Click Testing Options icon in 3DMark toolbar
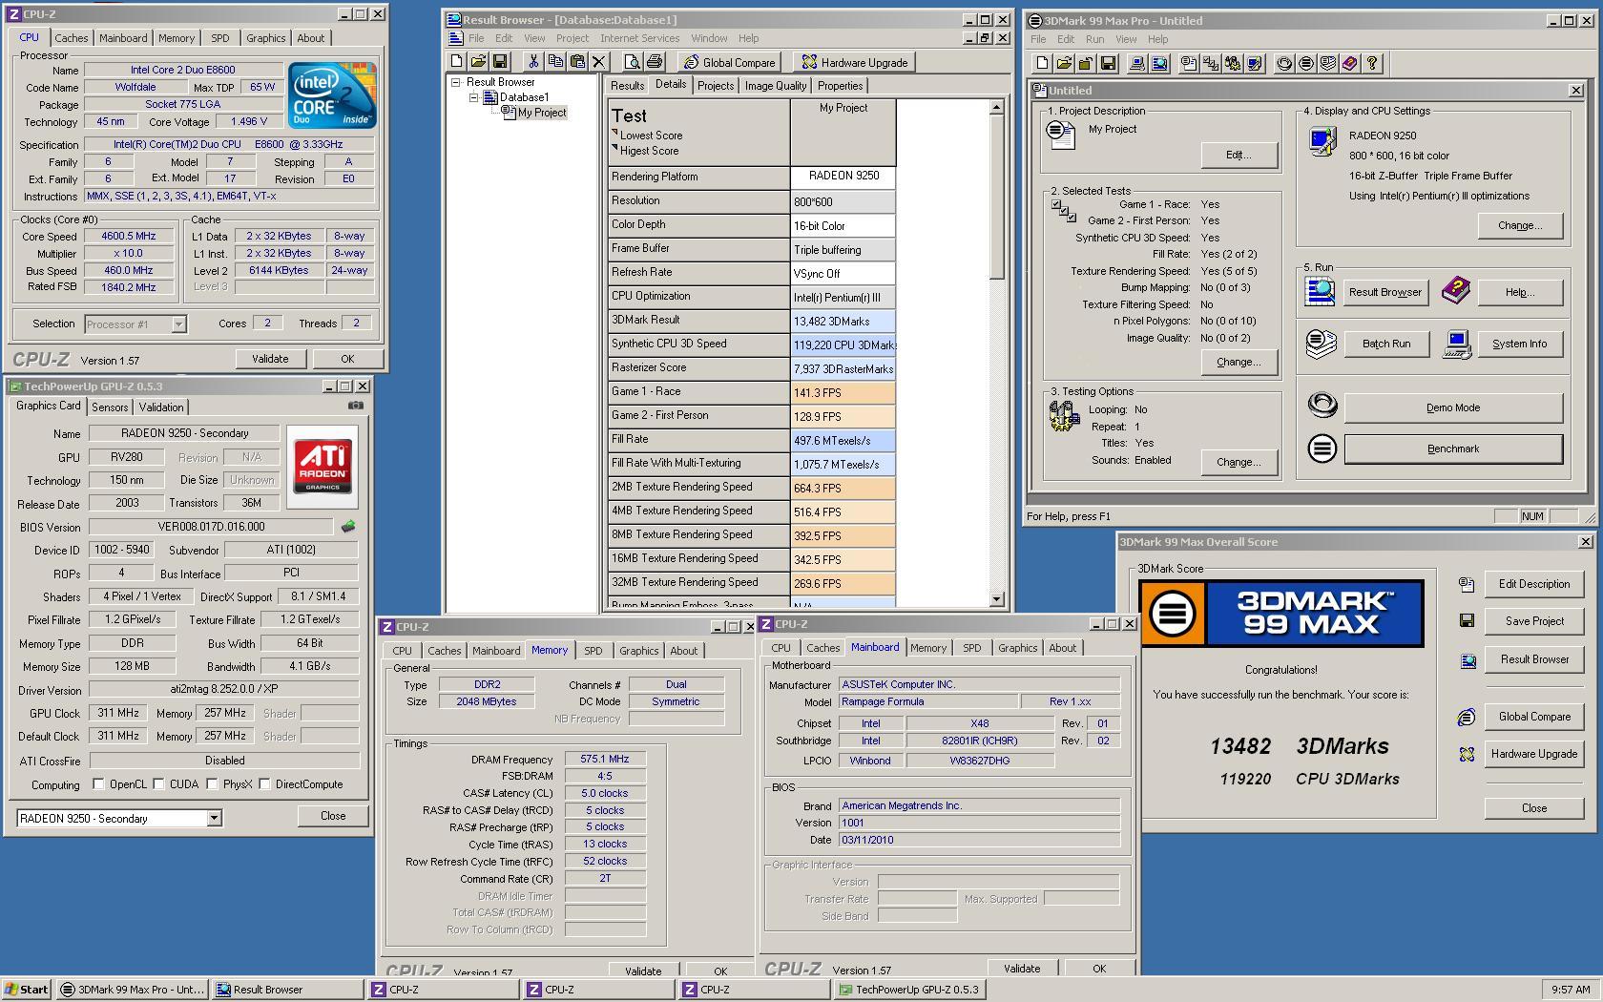 click(x=1233, y=63)
